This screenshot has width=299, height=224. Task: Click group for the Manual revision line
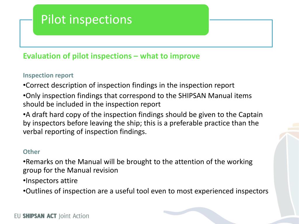pyautogui.click(x=71, y=170)
